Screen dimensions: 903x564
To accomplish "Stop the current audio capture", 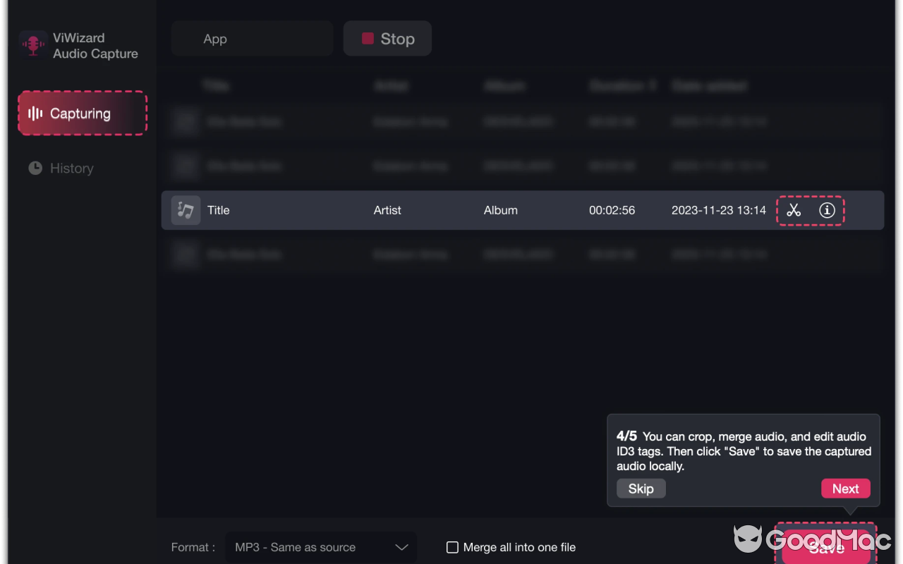I will pyautogui.click(x=387, y=39).
